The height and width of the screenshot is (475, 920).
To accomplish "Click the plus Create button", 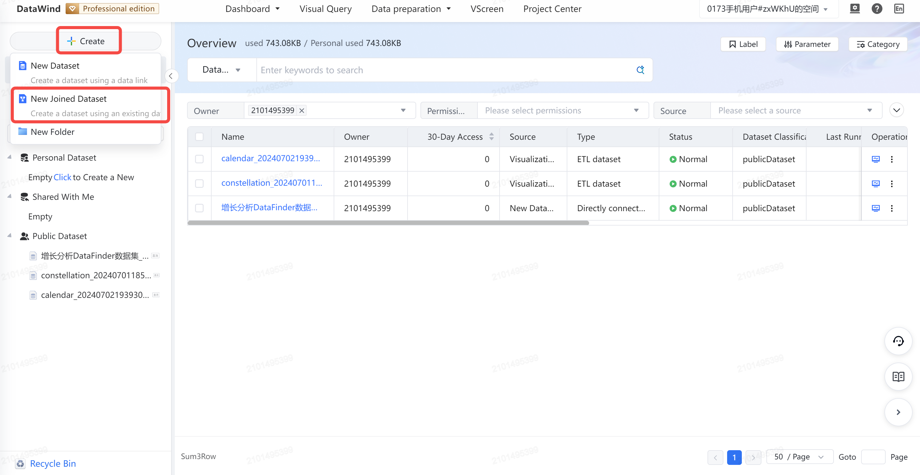I will coord(86,41).
